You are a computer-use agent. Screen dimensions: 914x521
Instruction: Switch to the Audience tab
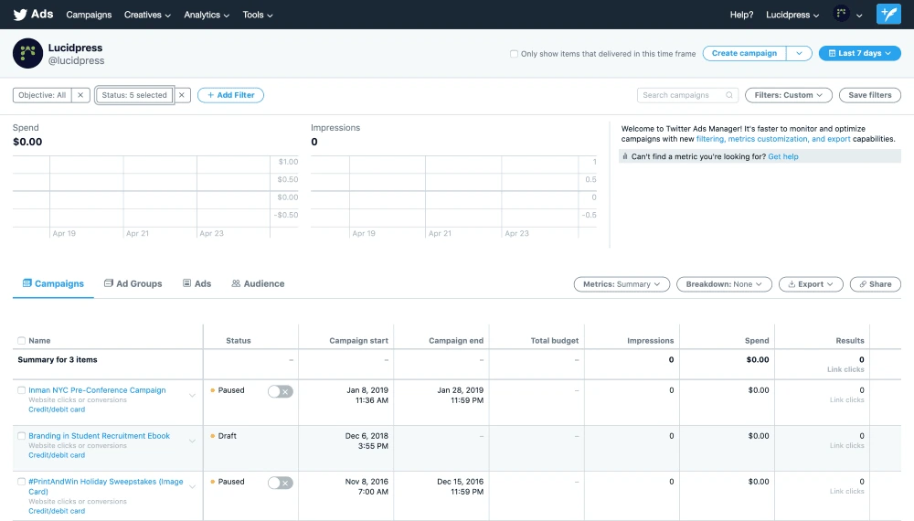pos(258,284)
